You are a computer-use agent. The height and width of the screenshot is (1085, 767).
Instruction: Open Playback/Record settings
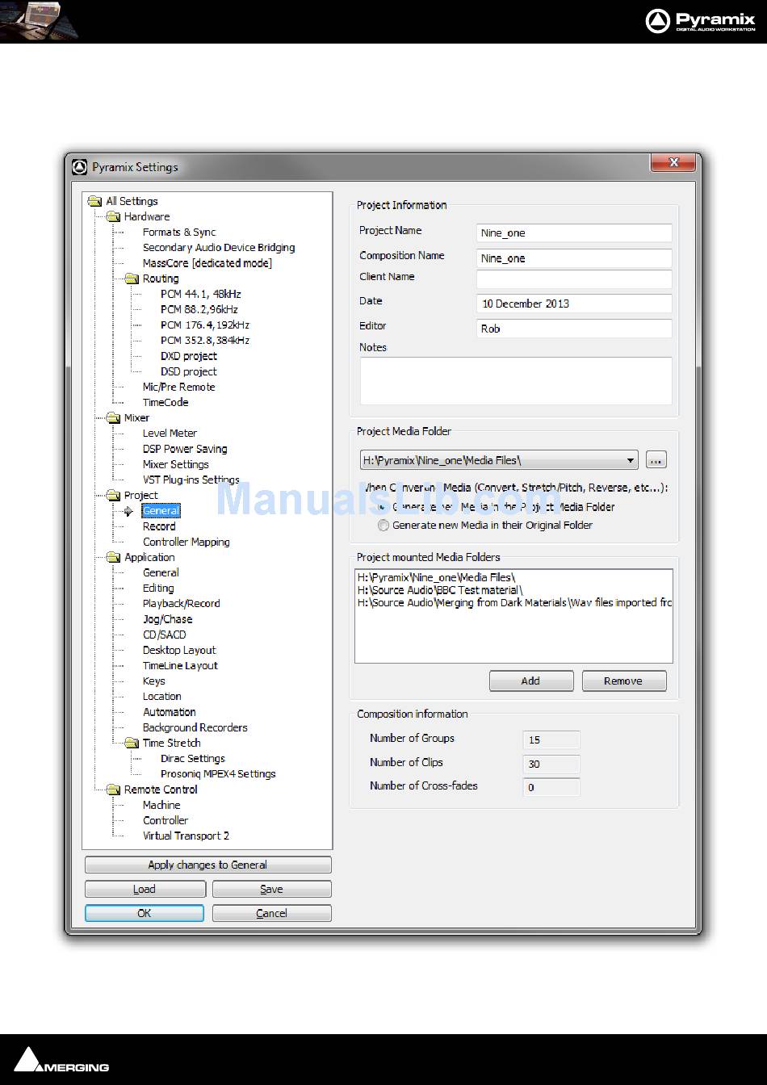click(x=182, y=604)
